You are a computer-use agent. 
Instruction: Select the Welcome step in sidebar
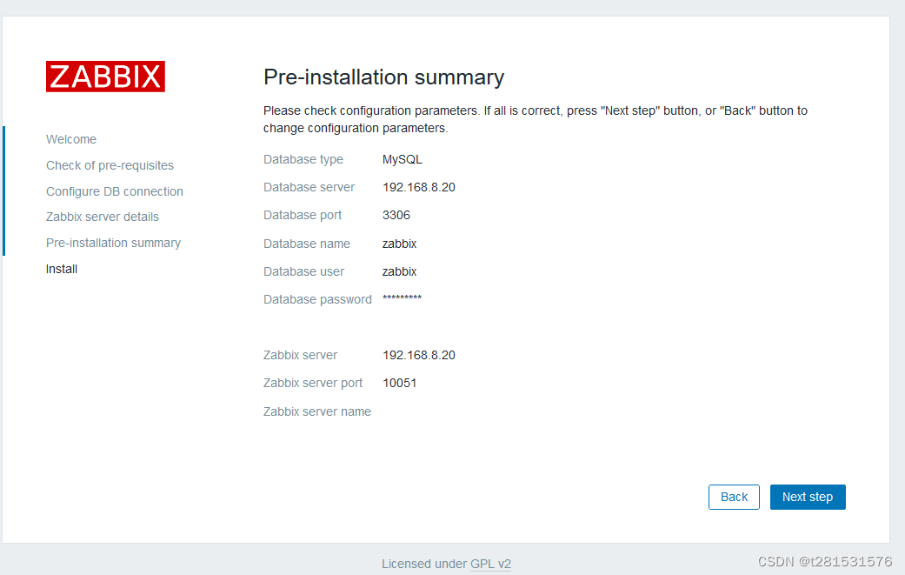[71, 139]
